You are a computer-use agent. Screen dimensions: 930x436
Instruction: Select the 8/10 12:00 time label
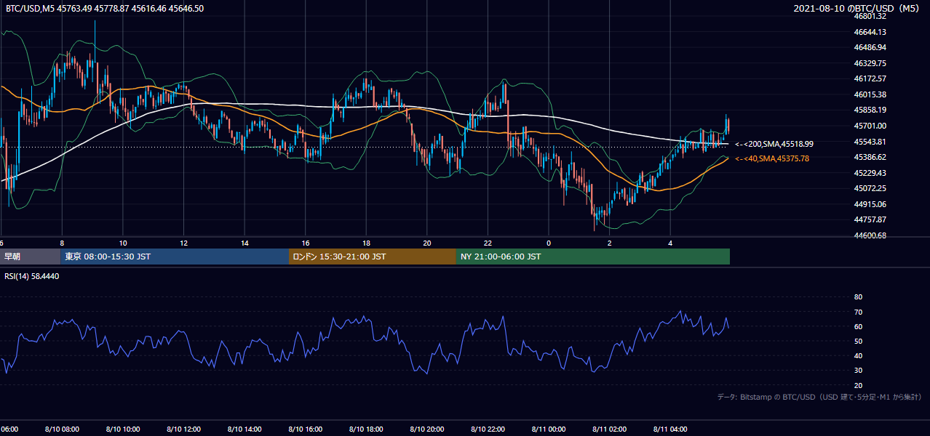click(183, 429)
